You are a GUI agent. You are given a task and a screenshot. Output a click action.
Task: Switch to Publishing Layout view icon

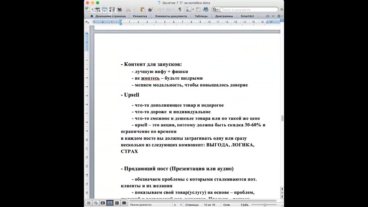(103, 203)
